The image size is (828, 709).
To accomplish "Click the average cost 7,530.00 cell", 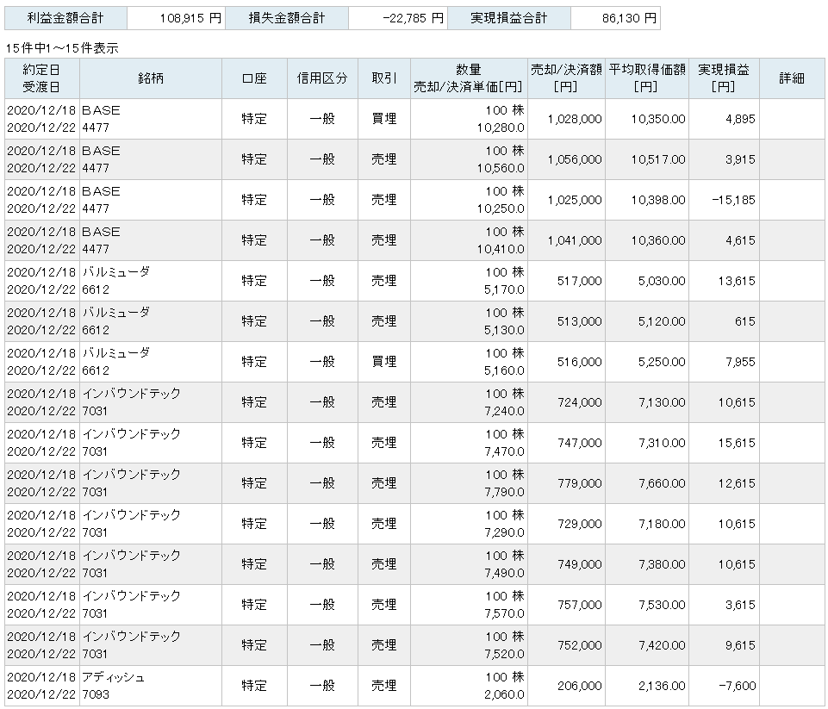I will coord(647,605).
